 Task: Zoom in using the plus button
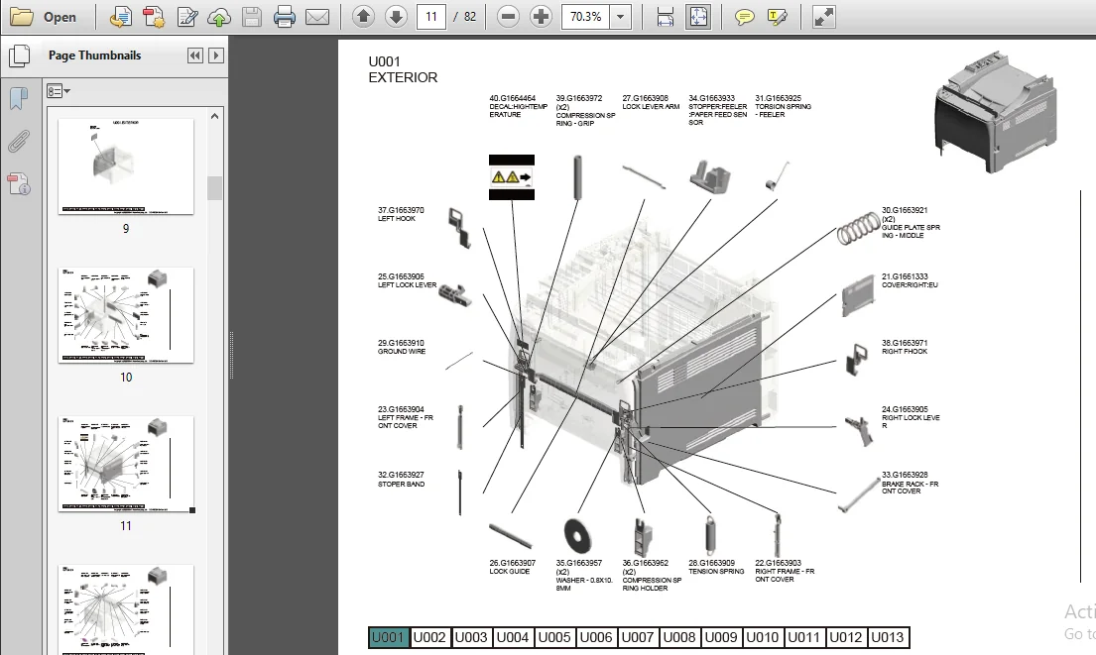(541, 17)
